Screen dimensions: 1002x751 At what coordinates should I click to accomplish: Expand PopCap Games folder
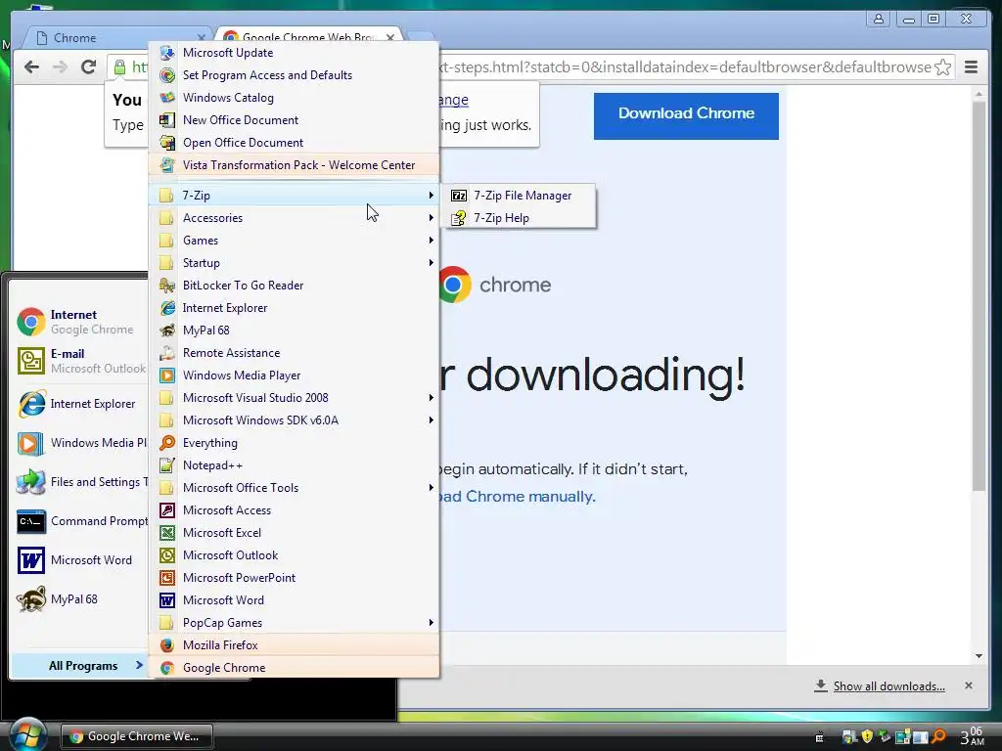pos(294,623)
